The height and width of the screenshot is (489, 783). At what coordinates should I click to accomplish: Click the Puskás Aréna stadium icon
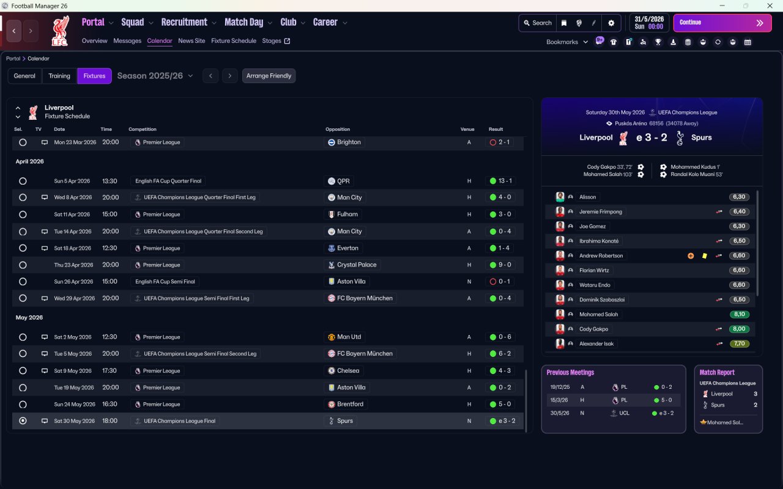pos(609,123)
